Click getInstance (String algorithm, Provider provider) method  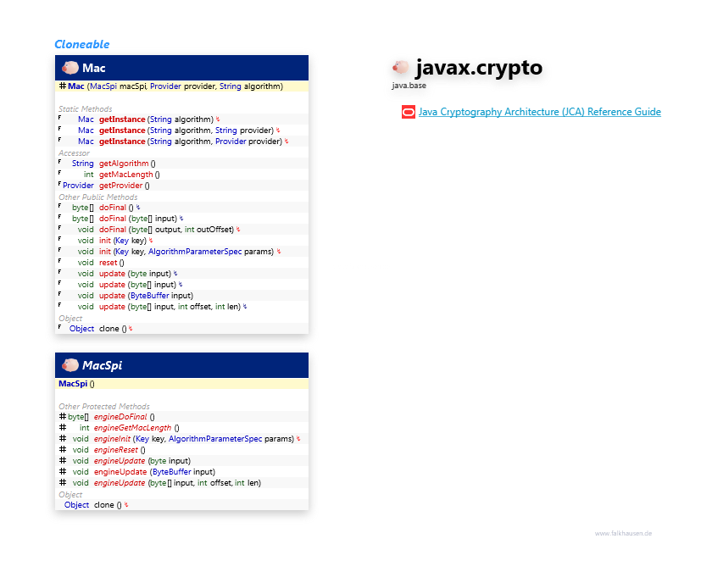click(x=191, y=142)
